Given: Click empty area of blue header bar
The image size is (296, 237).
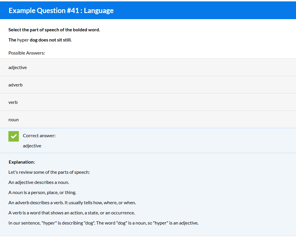Looking at the screenshot, I should pos(203,11).
